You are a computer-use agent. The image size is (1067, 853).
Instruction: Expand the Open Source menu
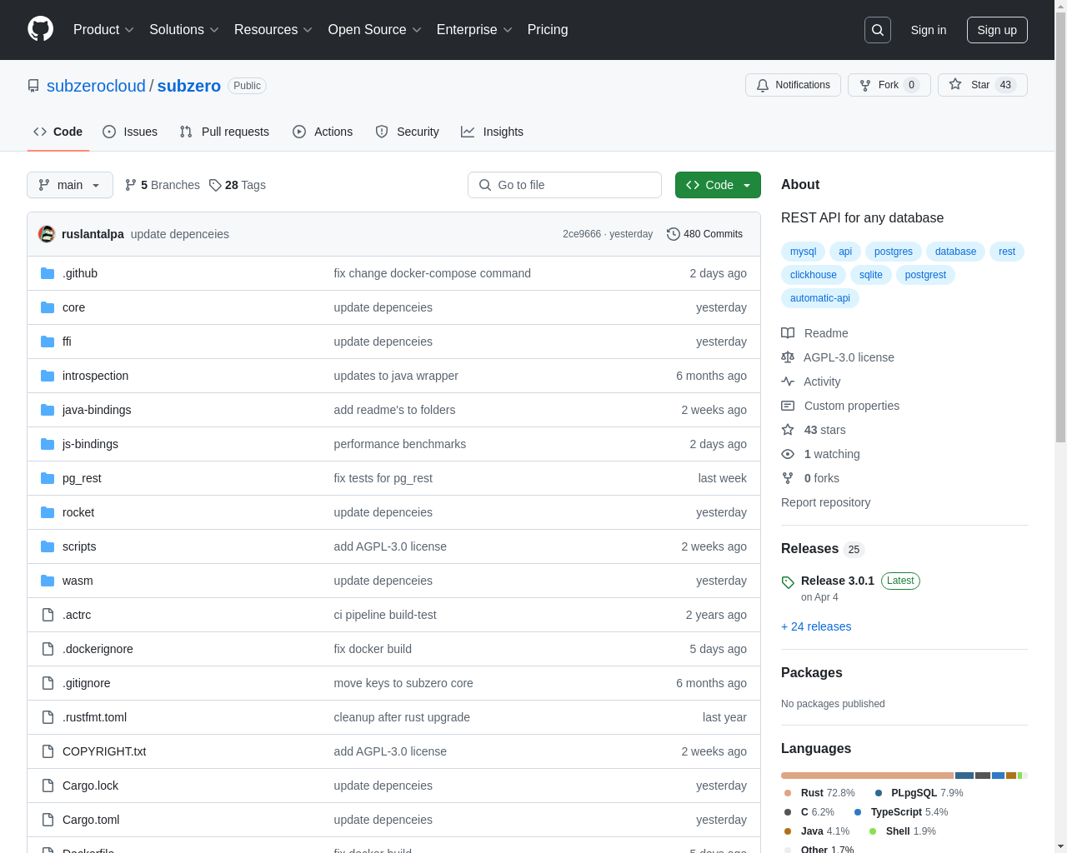374,30
